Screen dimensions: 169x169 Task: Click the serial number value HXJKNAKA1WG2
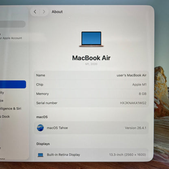133,103
